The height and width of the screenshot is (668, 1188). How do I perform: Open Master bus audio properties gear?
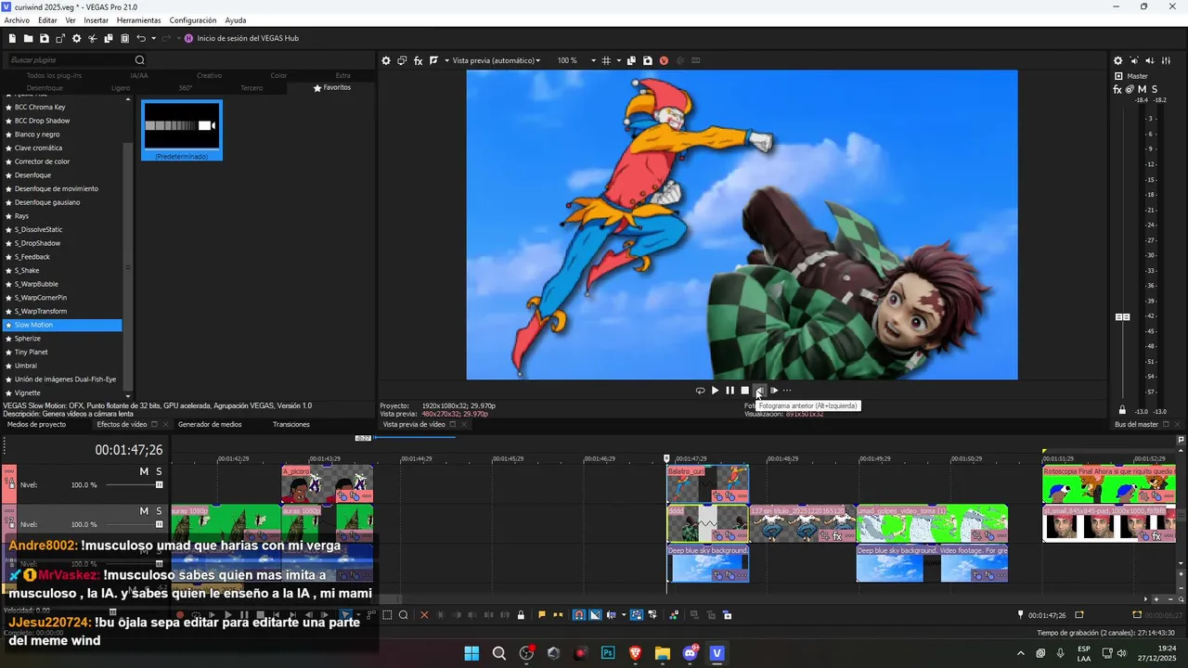point(1117,60)
